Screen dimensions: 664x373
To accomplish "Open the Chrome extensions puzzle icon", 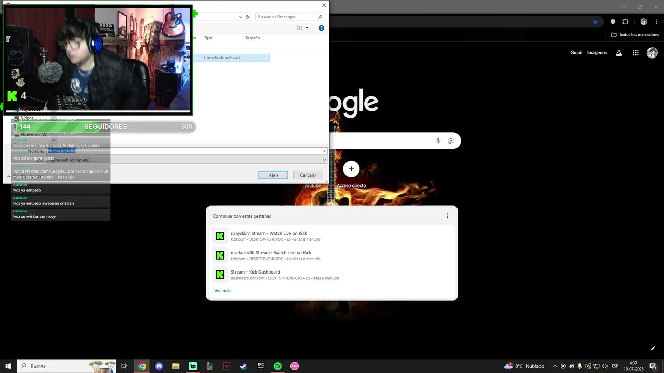I will [x=625, y=22].
